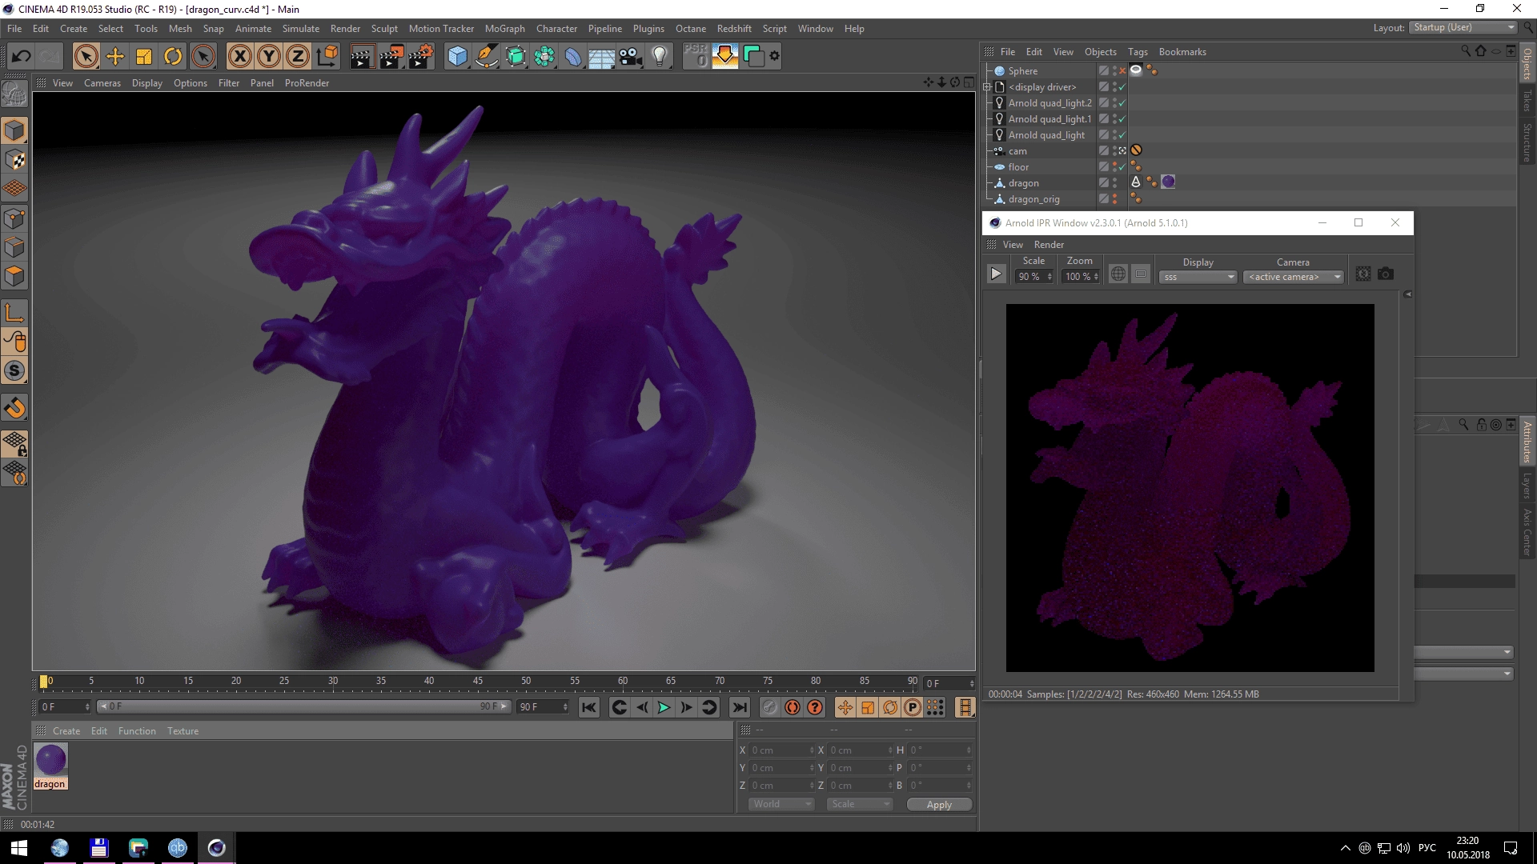This screenshot has height=864, width=1537.
Task: Open material manager Create menu
Action: (66, 731)
